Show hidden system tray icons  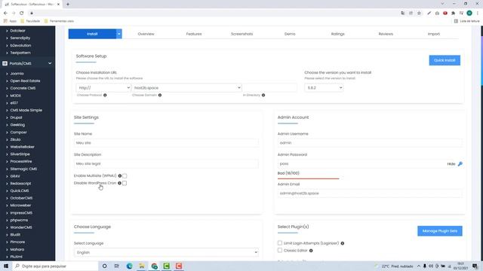click(x=419, y=266)
